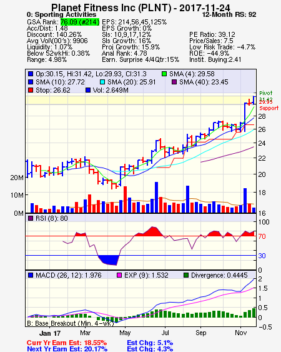This screenshot has width=281, height=352.
Task: Click the 'Sls: 10,9,17,12%' text
Action: (127, 34)
